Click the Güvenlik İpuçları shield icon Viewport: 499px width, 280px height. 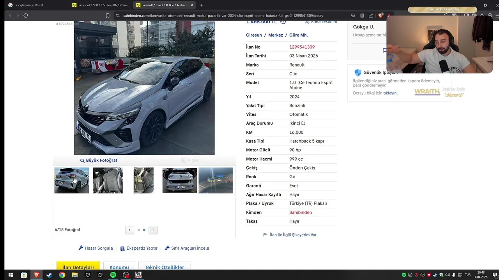[x=357, y=73]
